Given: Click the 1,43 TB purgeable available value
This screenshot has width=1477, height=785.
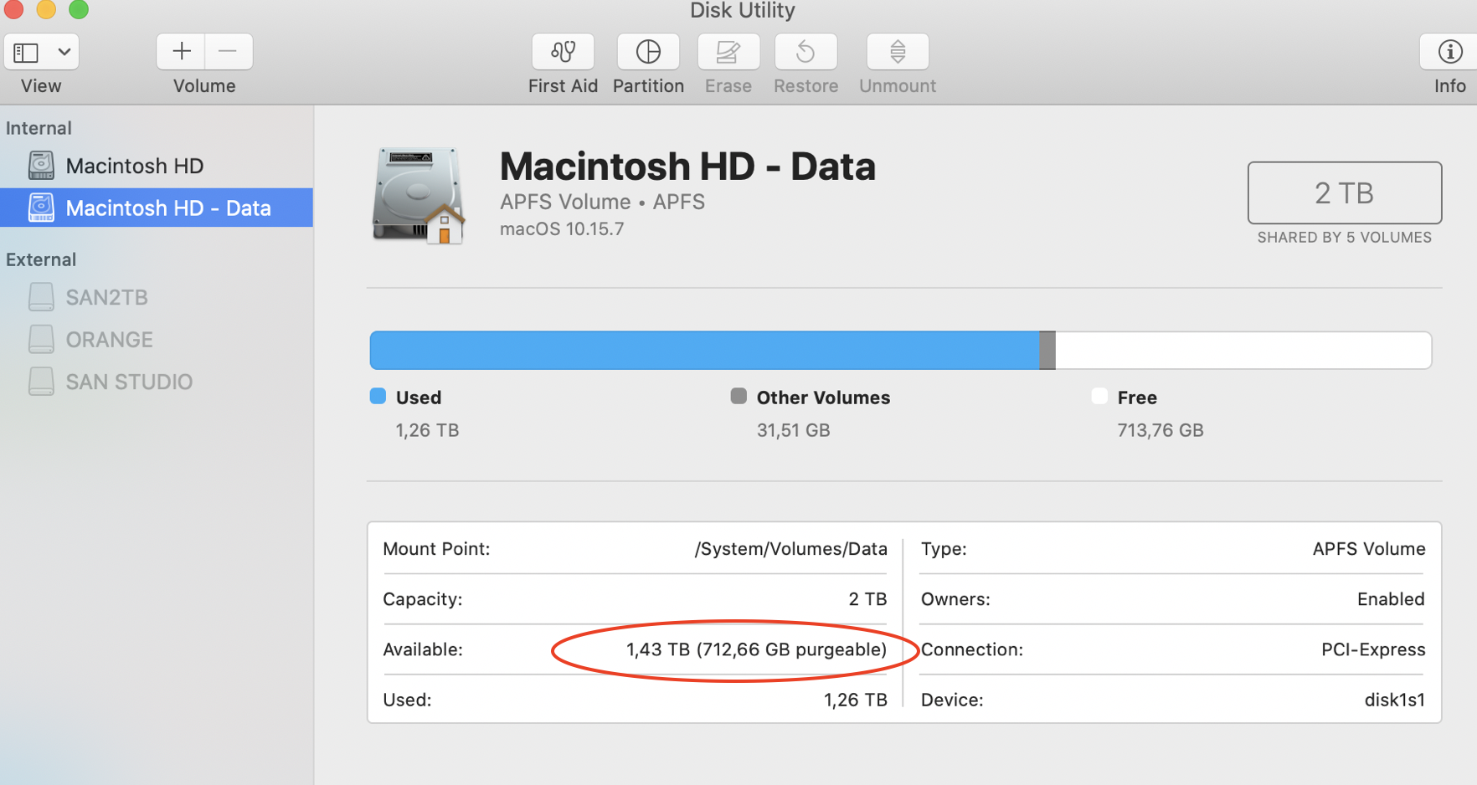Looking at the screenshot, I should click(756, 649).
